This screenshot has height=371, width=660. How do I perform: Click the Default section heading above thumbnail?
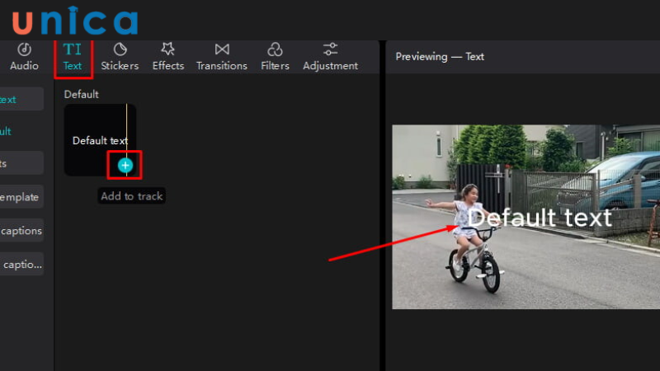82,95
